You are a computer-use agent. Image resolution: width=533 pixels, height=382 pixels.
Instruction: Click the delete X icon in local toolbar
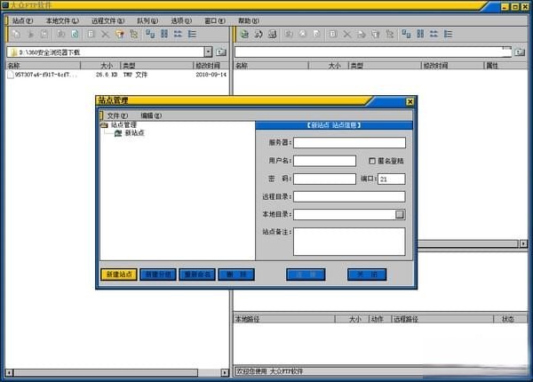pos(105,35)
